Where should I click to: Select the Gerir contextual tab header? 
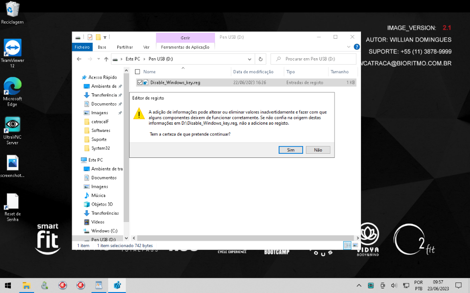(185, 38)
